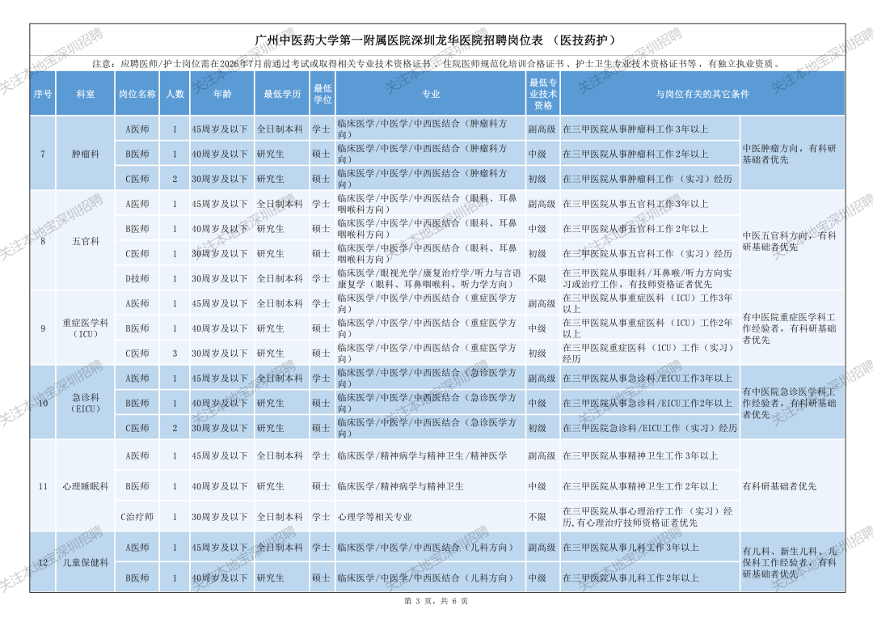Select the 最低学历 column header
Screen dimensions: 873x618
[x=282, y=94]
